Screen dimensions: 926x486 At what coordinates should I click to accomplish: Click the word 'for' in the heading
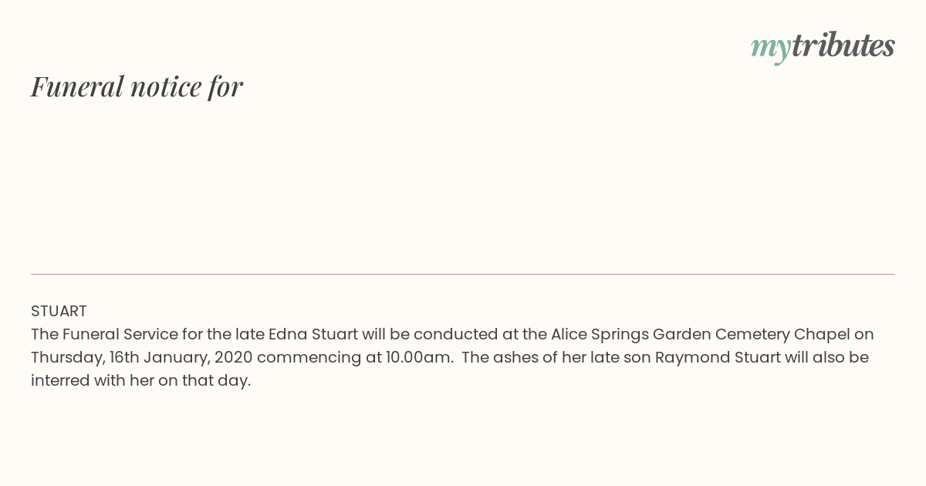(x=225, y=86)
